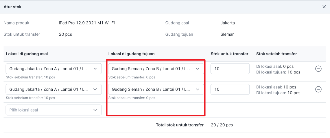Close the Atur stok dialog
This screenshot has height=138, width=330.
point(324,7)
